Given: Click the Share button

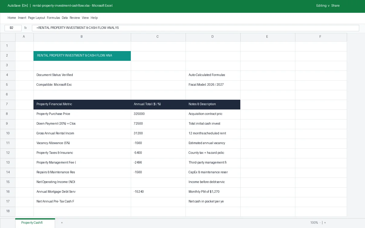Looking at the screenshot, I should (x=335, y=5).
